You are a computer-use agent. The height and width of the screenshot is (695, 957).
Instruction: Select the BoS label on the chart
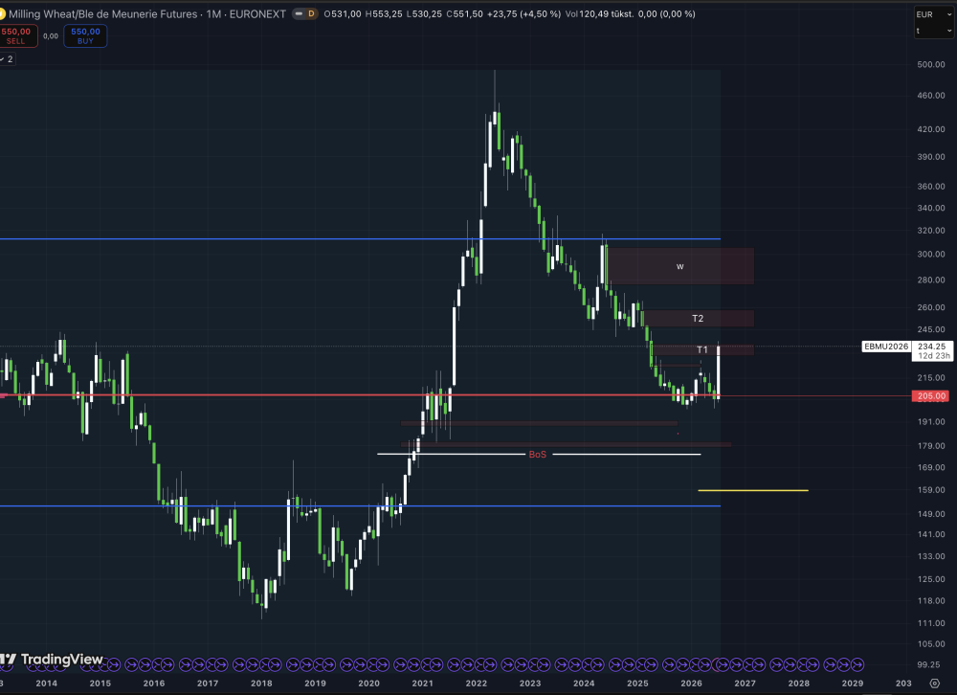tap(538, 455)
